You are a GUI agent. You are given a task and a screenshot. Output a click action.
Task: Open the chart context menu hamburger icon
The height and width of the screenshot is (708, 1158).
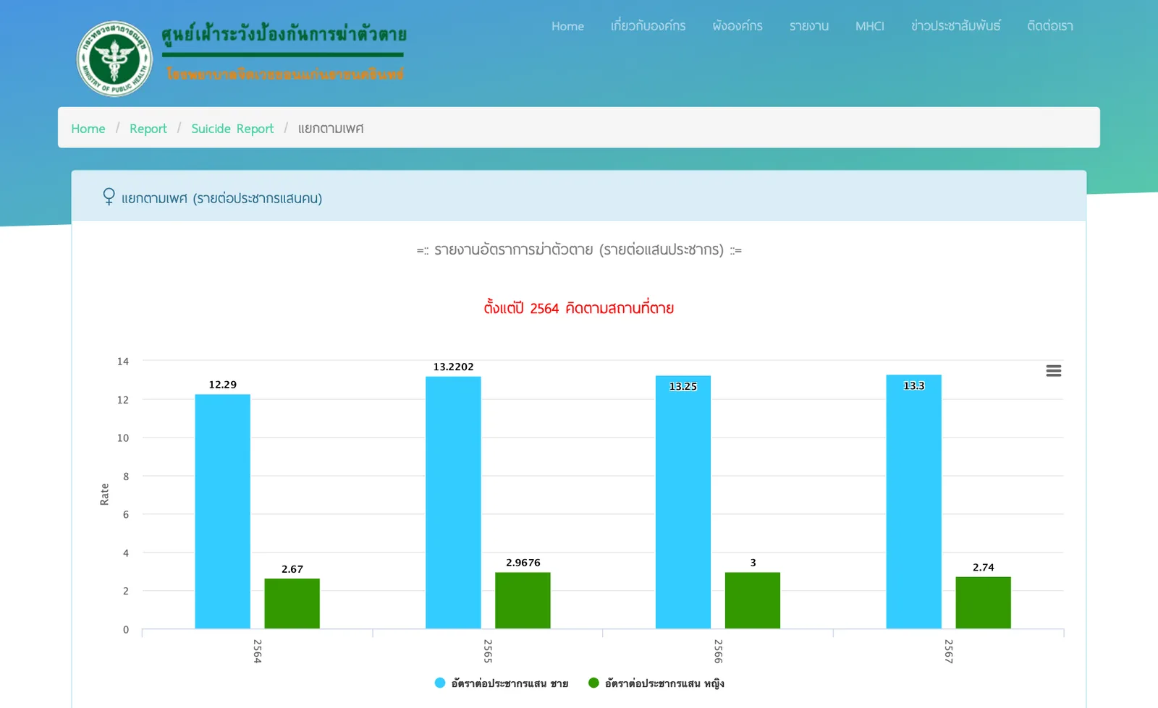pos(1054,371)
